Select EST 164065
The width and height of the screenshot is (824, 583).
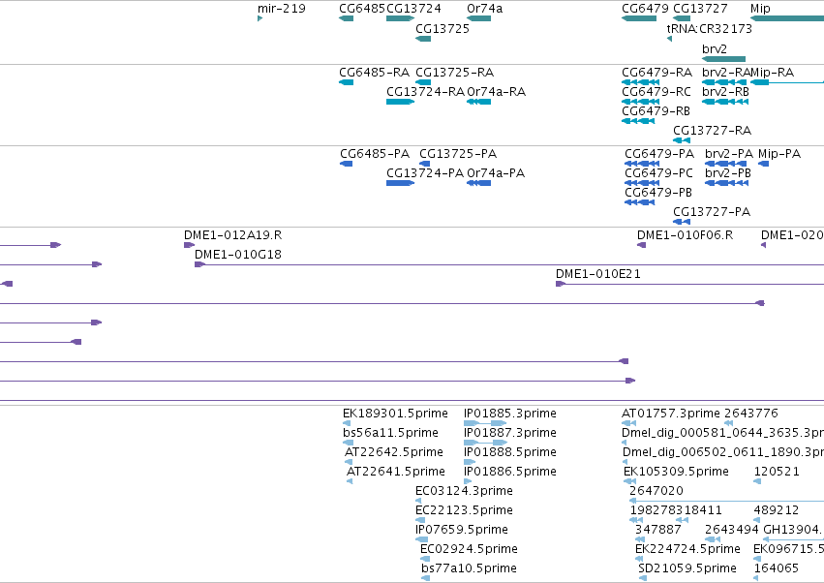pyautogui.click(x=777, y=568)
